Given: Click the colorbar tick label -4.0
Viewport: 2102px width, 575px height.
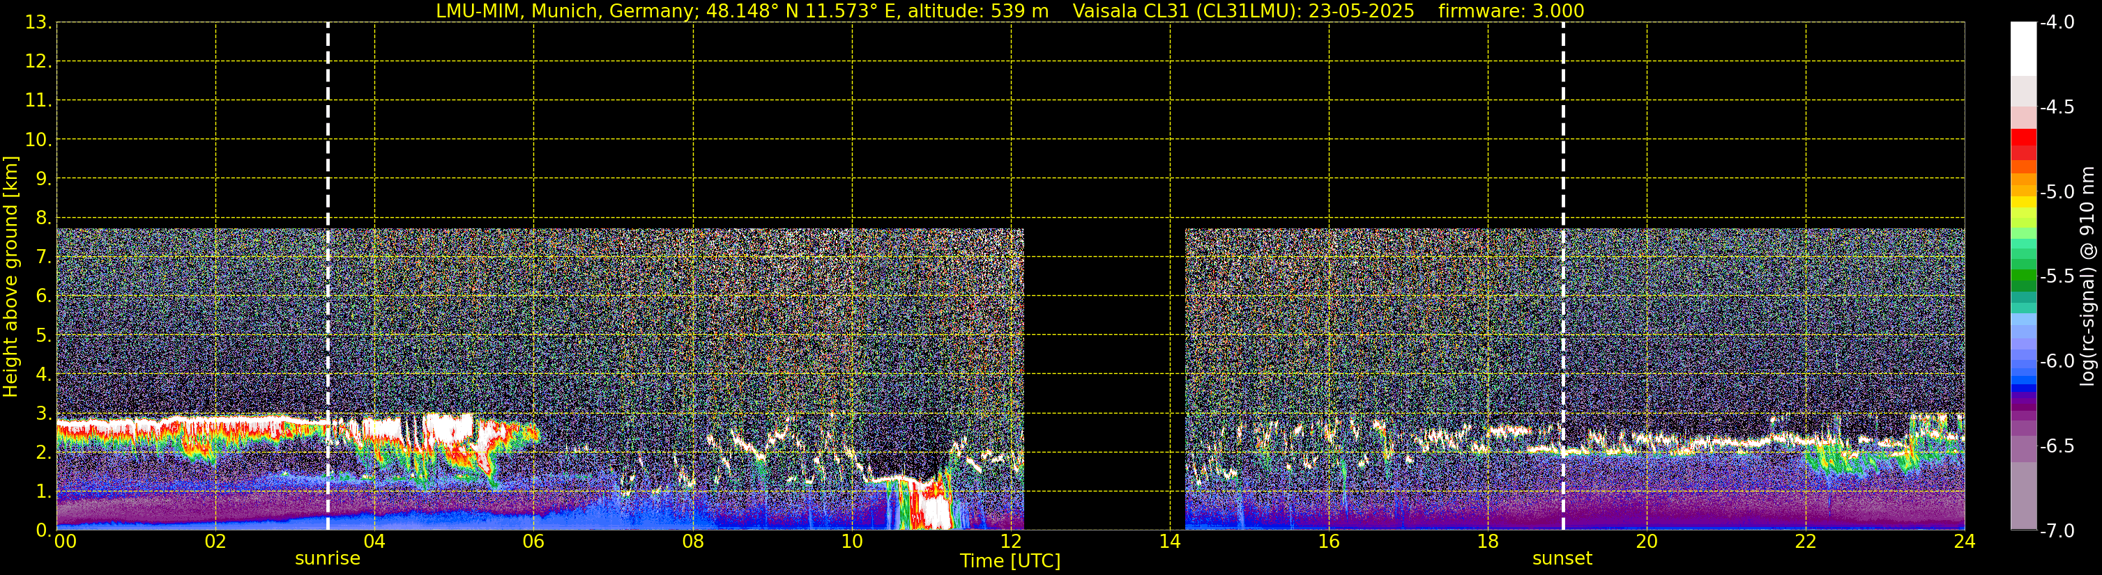Looking at the screenshot, I should [x=2056, y=22].
